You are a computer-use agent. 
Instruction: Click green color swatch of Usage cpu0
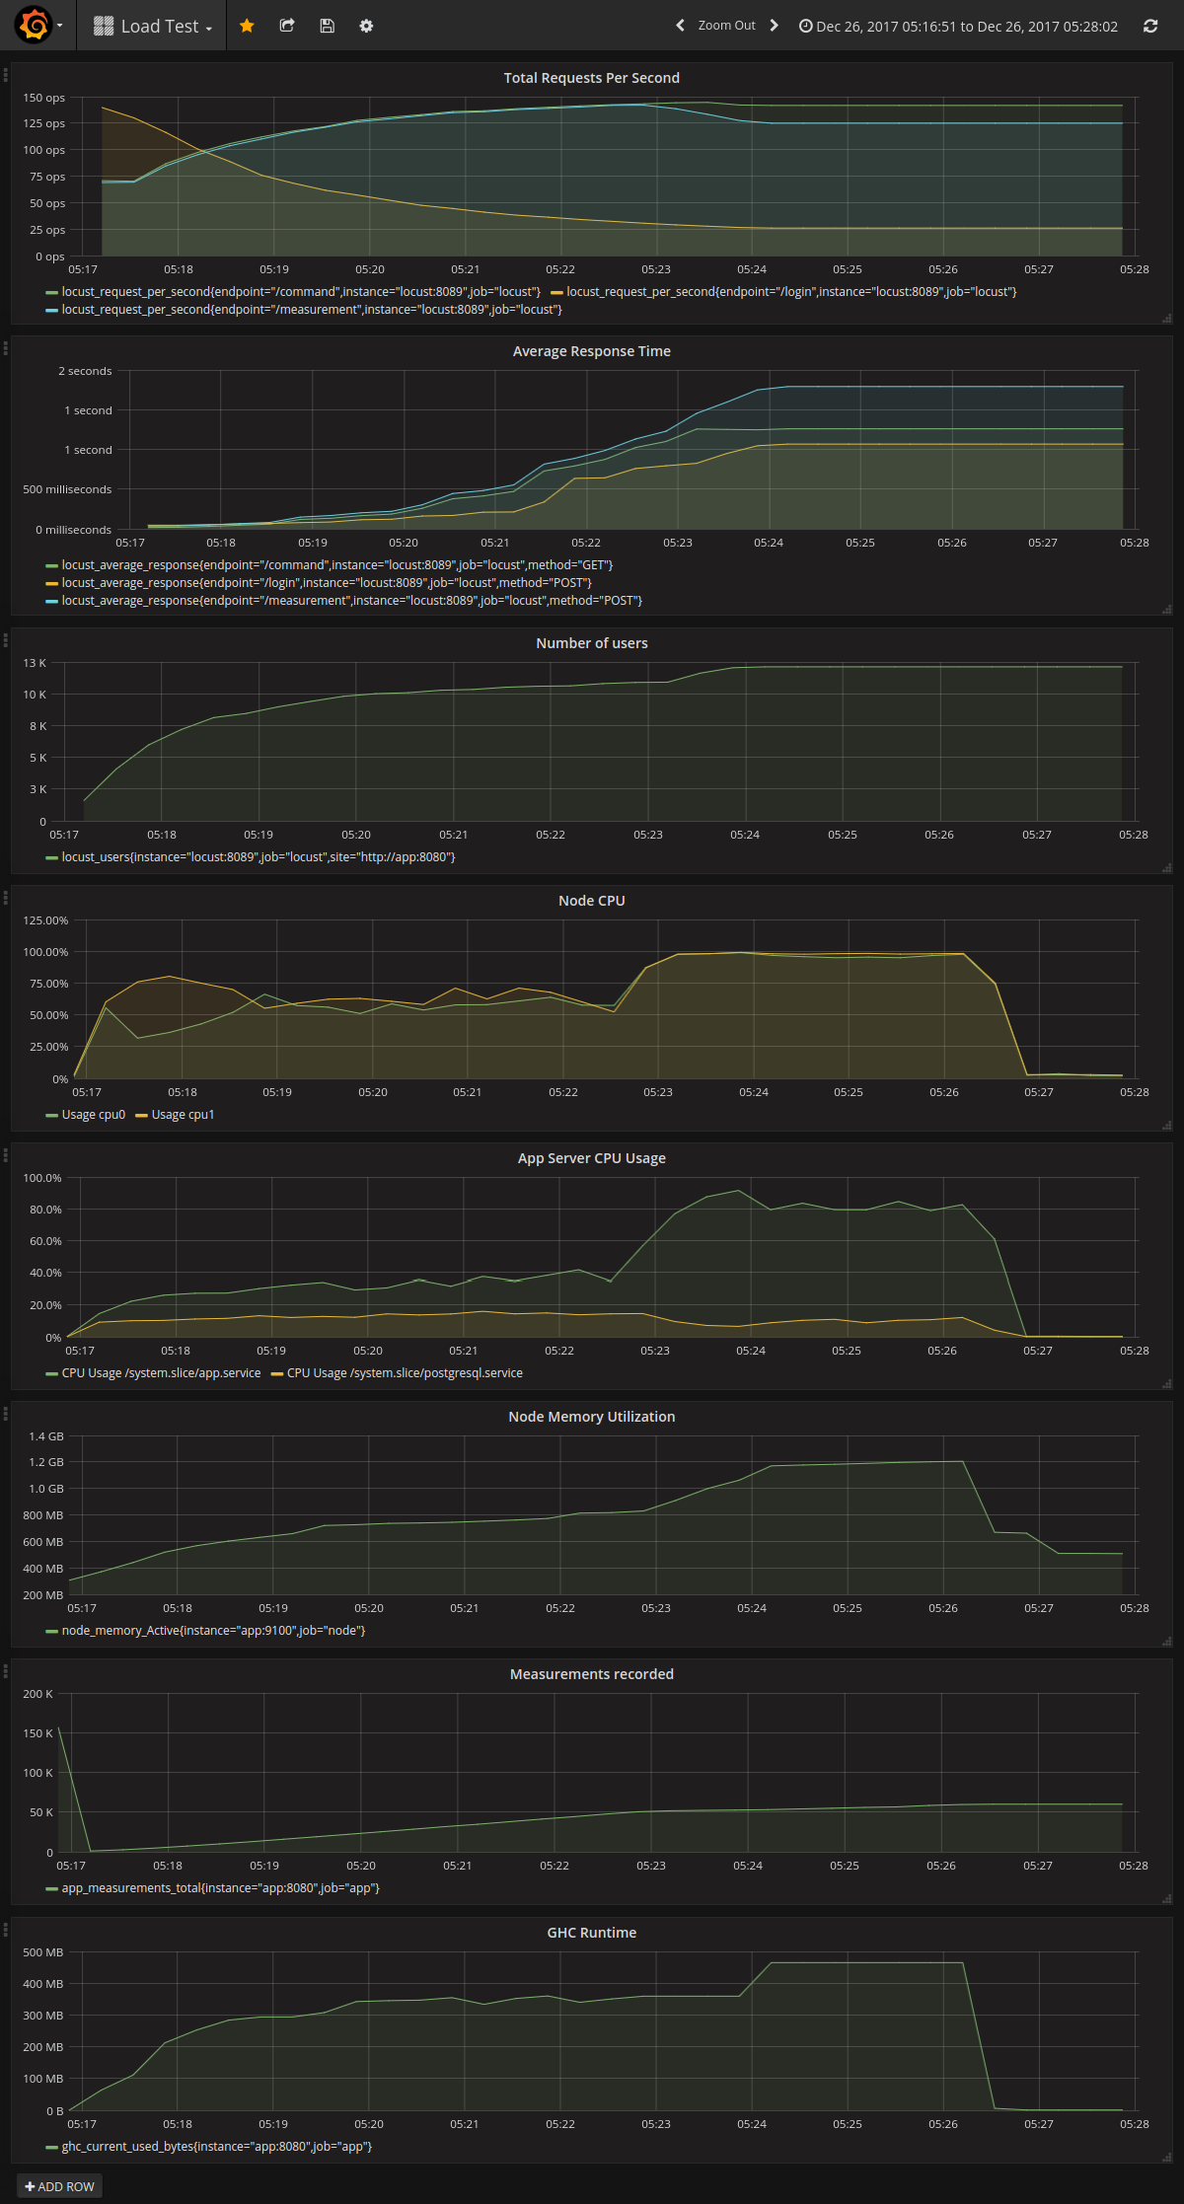click(51, 1116)
